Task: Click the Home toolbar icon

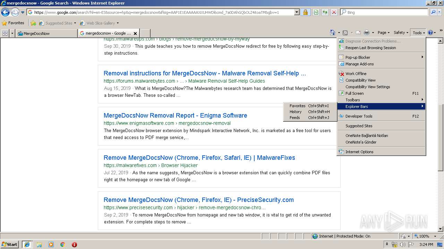Action: click(x=333, y=33)
